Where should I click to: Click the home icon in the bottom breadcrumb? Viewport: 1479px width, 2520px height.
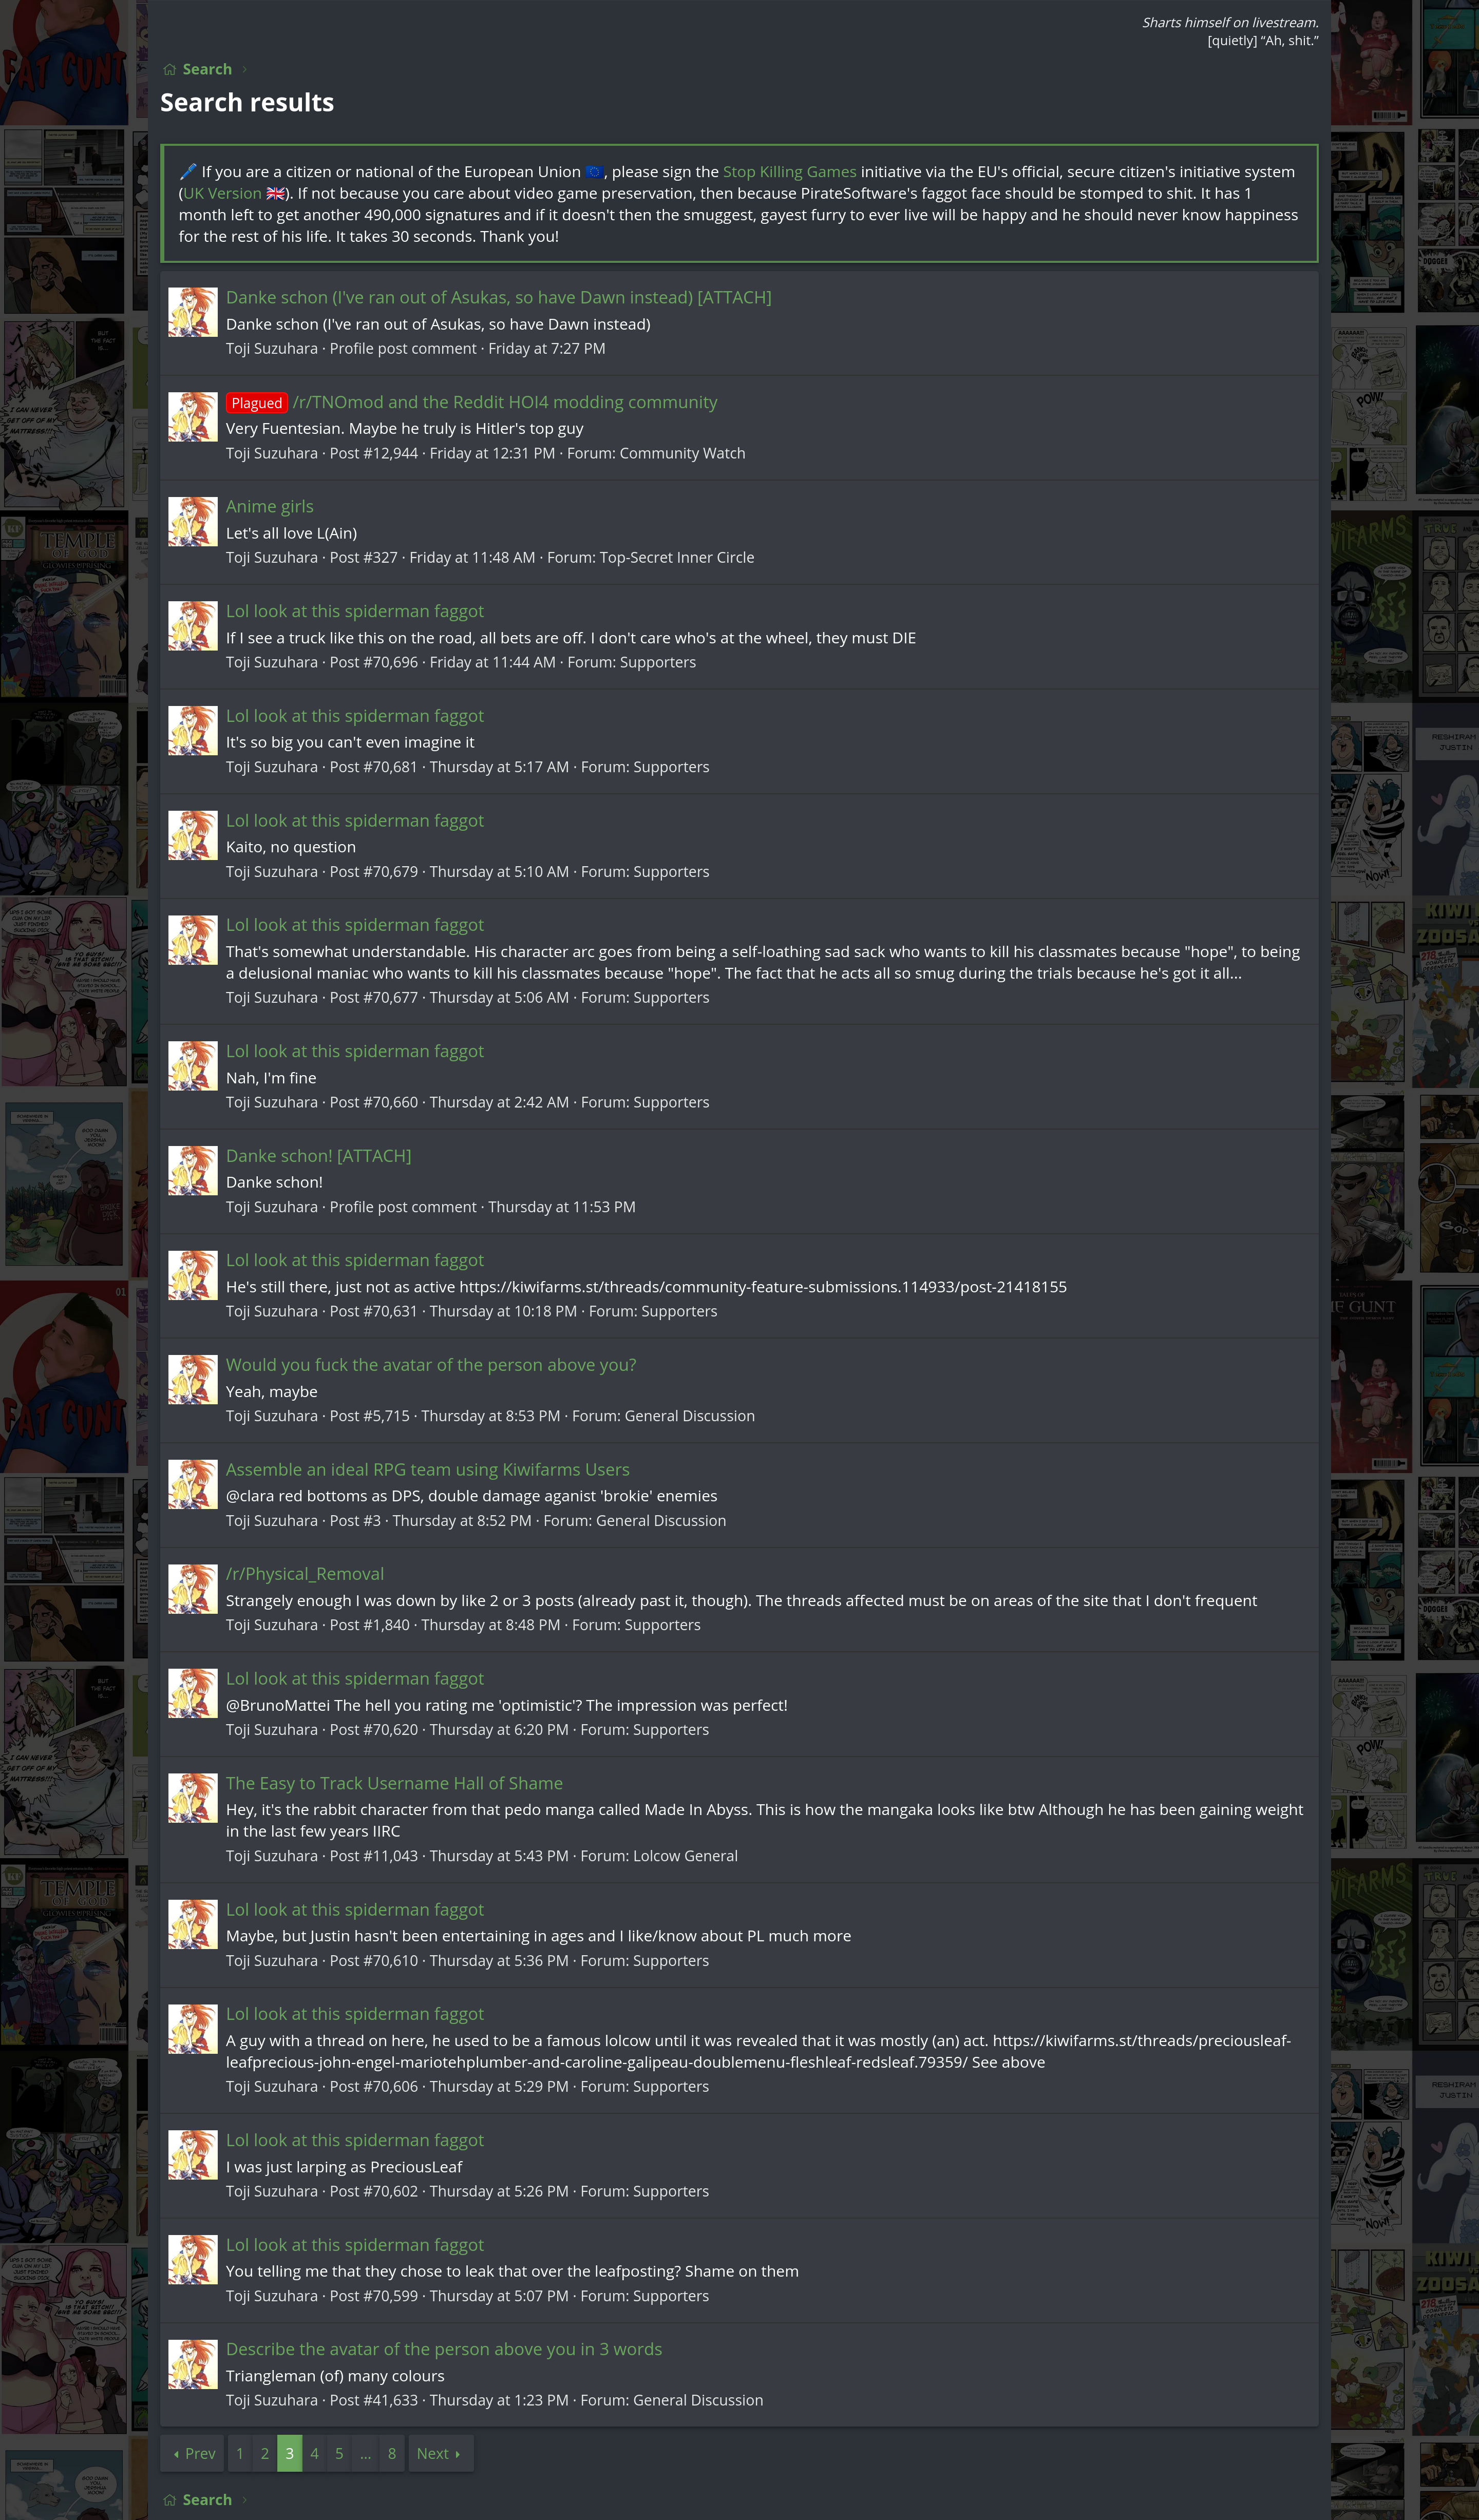pos(170,2499)
